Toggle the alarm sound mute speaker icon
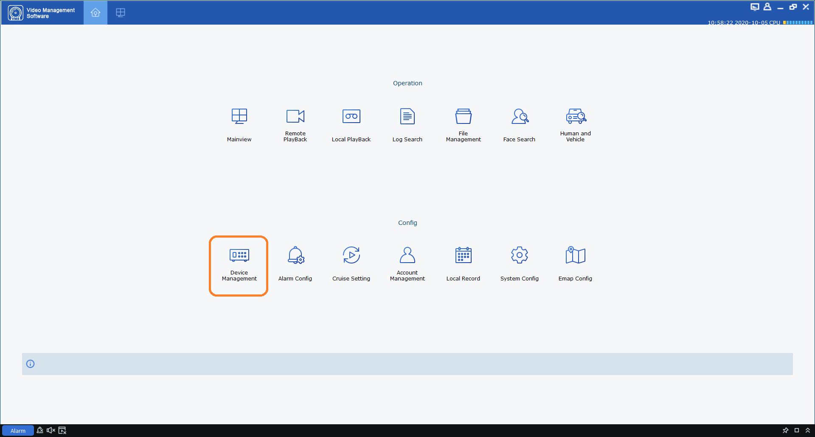This screenshot has height=437, width=815. (x=51, y=431)
